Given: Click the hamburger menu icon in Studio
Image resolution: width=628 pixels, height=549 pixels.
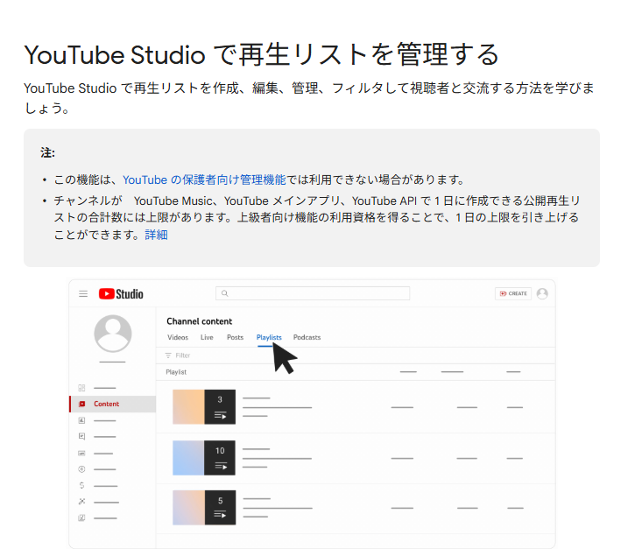Looking at the screenshot, I should point(83,294).
